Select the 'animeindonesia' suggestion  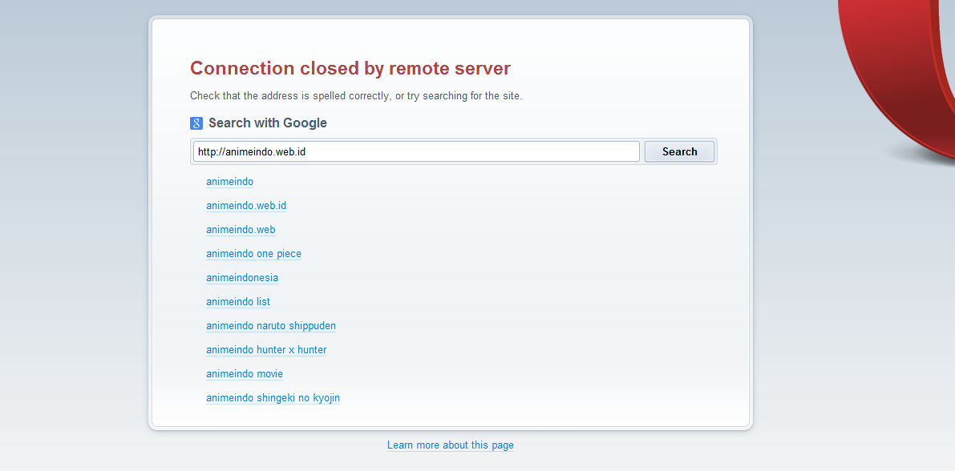click(242, 277)
